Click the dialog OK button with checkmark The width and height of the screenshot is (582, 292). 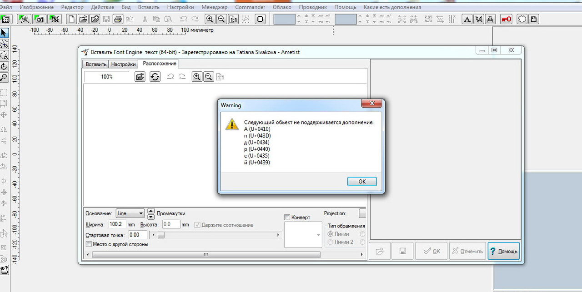(431, 251)
